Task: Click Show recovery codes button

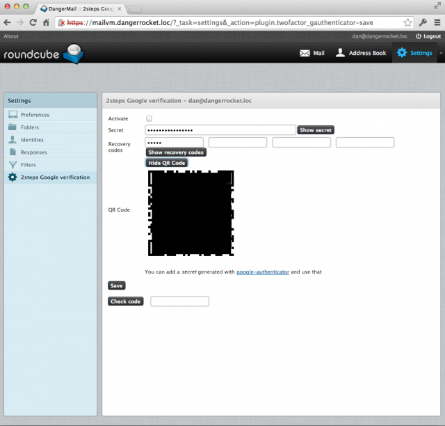Action: point(176,152)
